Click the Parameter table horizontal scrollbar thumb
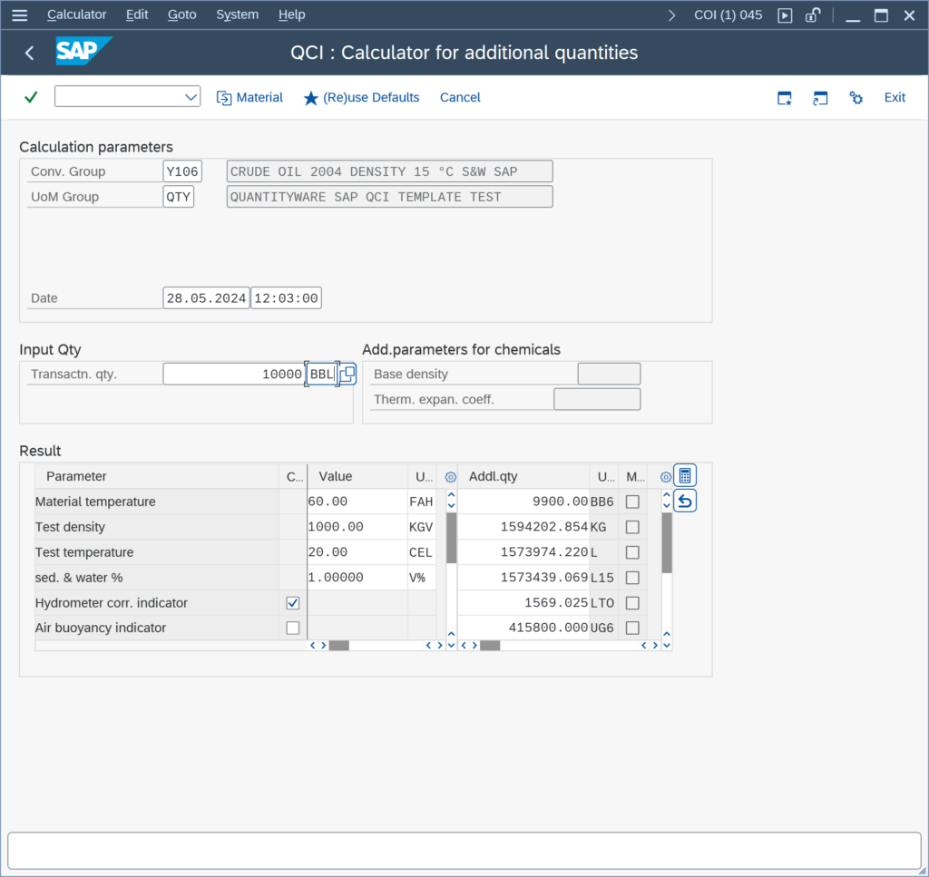Screen dimensions: 929x877 pos(339,646)
